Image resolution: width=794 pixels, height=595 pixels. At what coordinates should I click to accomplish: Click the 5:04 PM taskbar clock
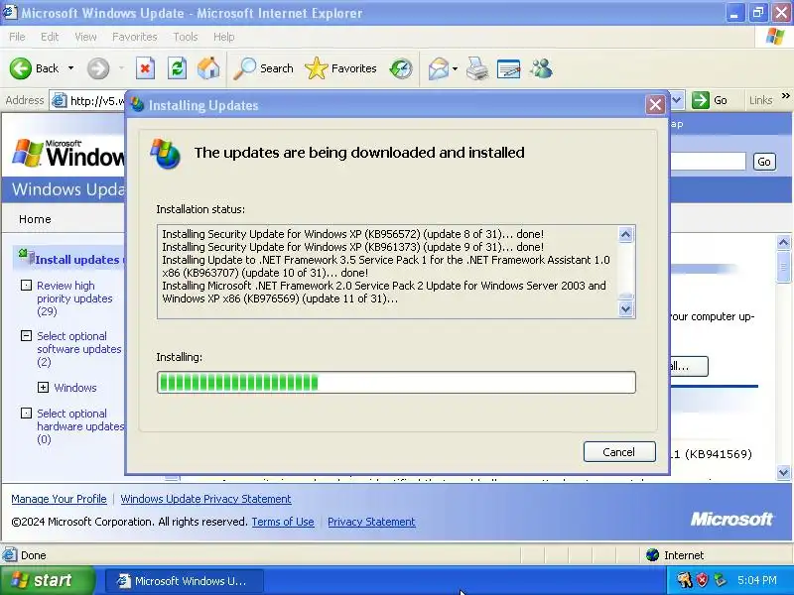coord(757,580)
